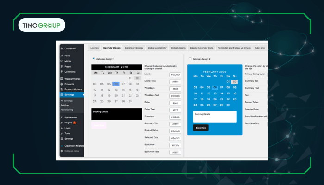324x185 pixels.
Task: Open the Posts menu icon
Action: [62, 56]
